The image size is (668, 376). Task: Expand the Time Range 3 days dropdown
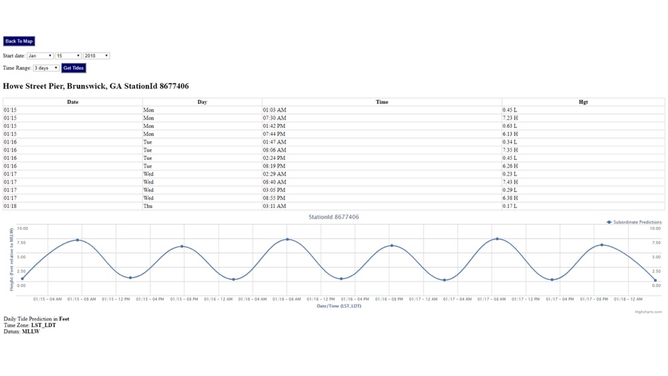46,68
